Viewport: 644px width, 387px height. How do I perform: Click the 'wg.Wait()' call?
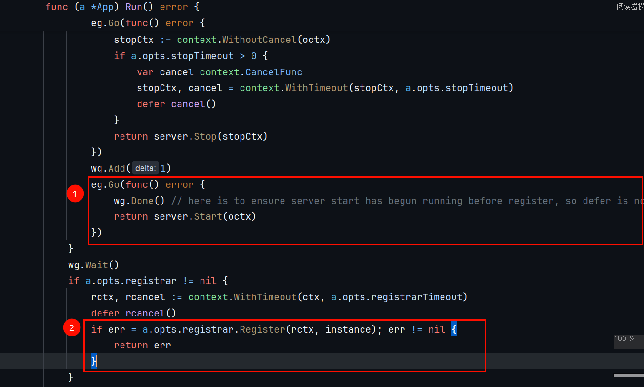(x=93, y=265)
